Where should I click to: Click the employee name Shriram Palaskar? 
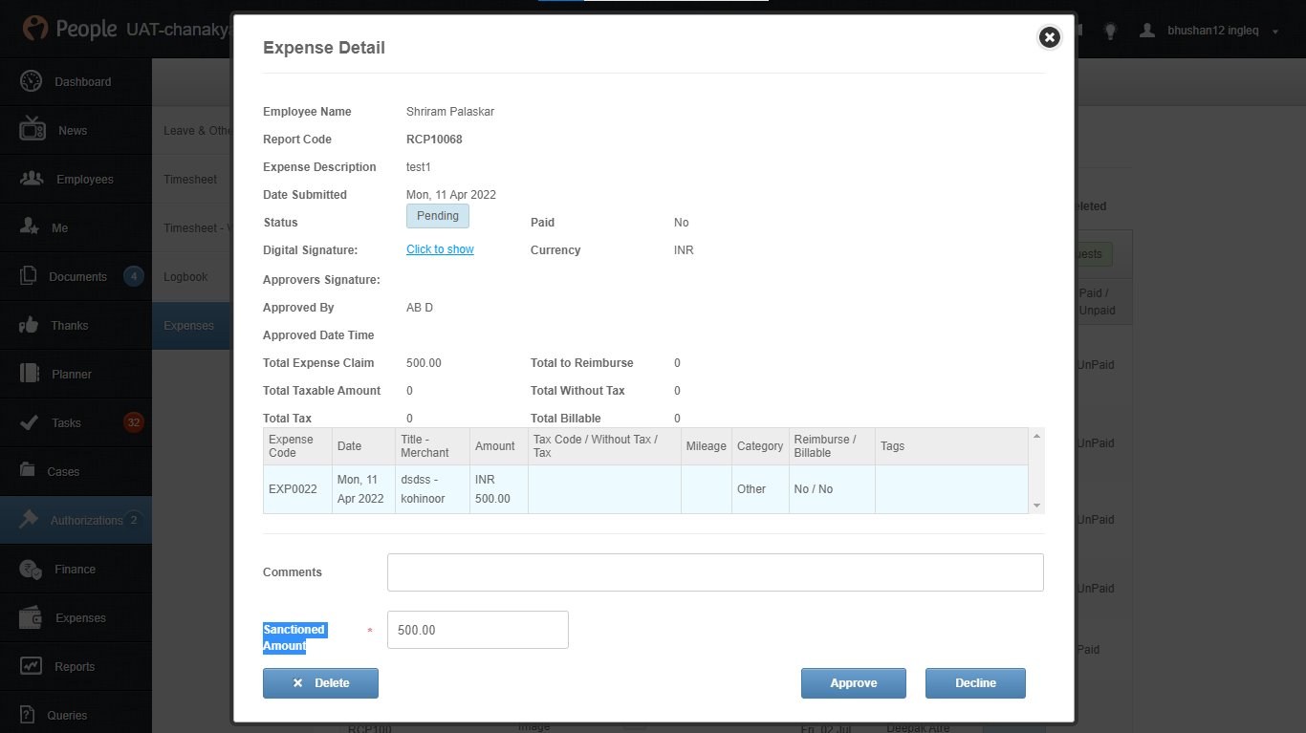pos(450,112)
